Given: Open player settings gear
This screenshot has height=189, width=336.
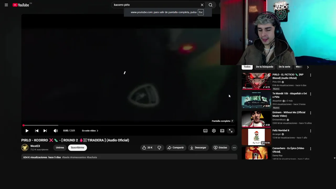Looking at the screenshot, I should click(214, 131).
